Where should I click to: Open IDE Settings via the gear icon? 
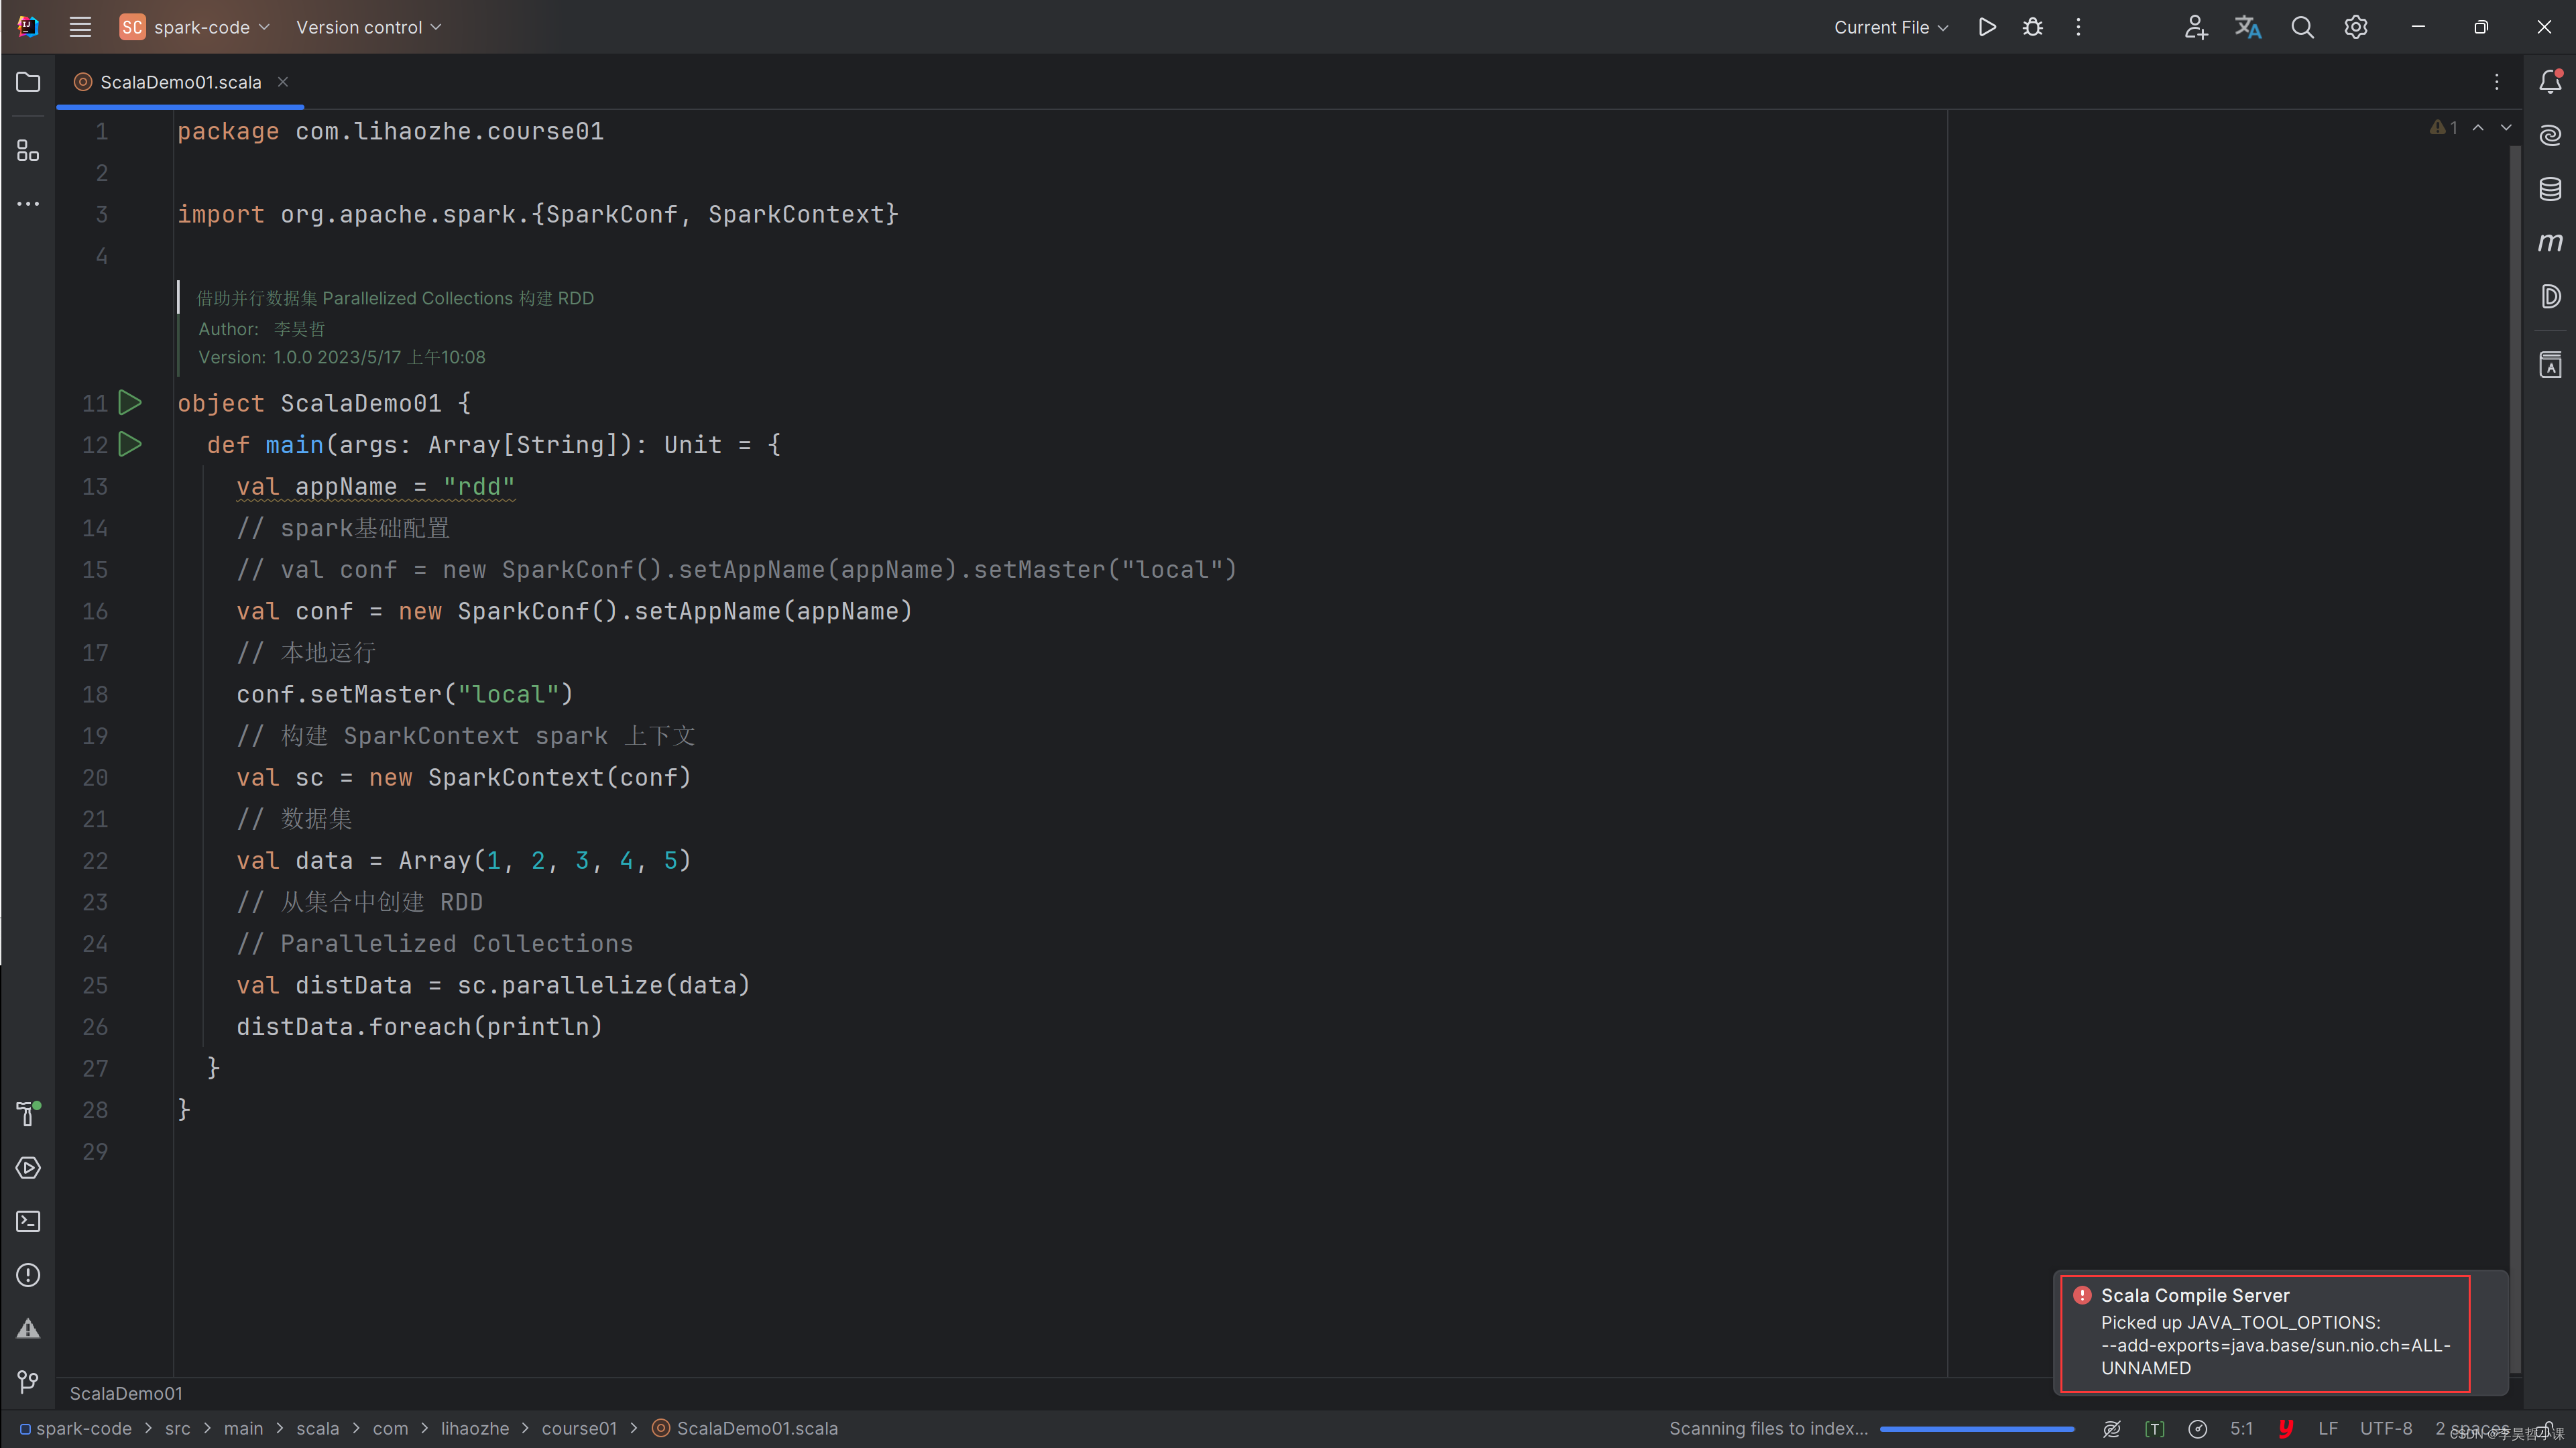tap(2355, 27)
